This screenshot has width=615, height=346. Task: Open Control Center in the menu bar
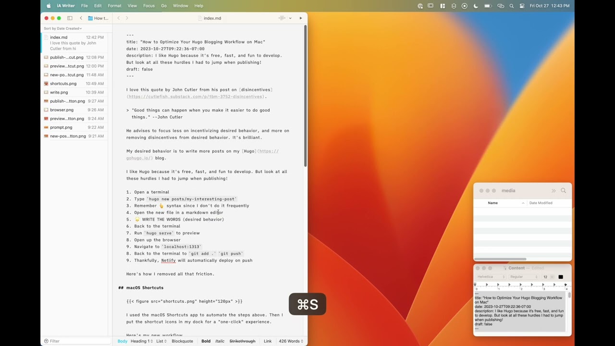522,6
